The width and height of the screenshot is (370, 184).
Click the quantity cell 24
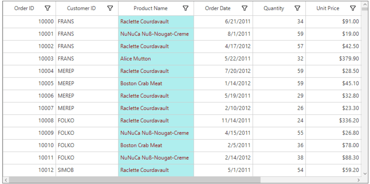pyautogui.click(x=279, y=121)
